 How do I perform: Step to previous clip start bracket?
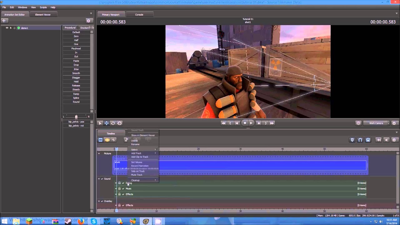(x=230, y=123)
